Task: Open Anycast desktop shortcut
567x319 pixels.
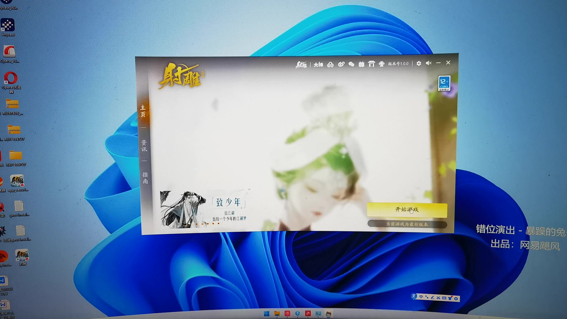Action: (x=8, y=27)
